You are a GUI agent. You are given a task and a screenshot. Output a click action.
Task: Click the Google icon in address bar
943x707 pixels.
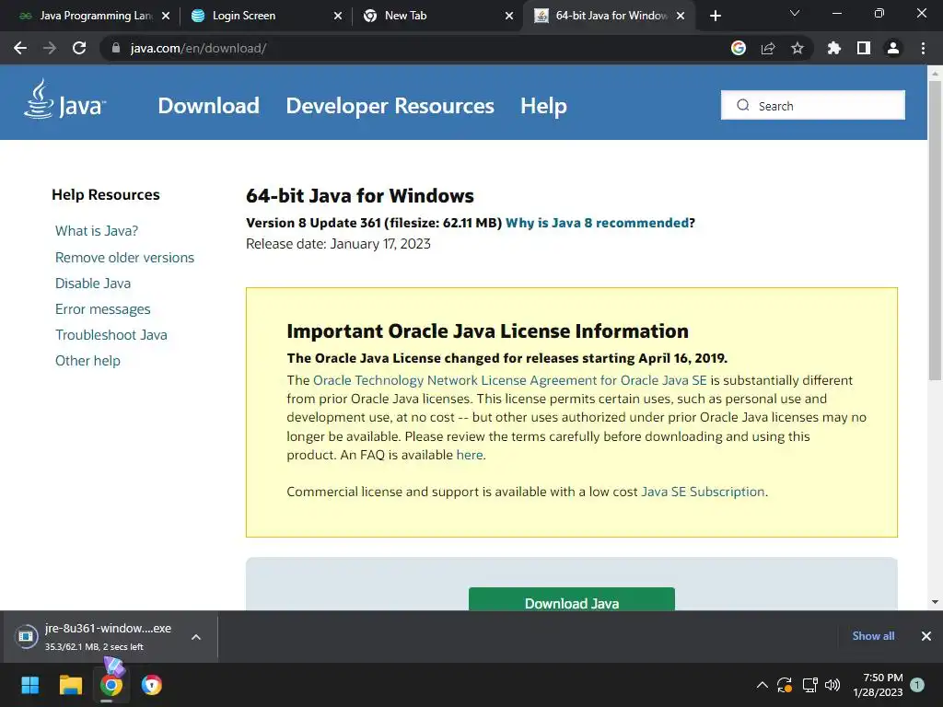pos(738,48)
